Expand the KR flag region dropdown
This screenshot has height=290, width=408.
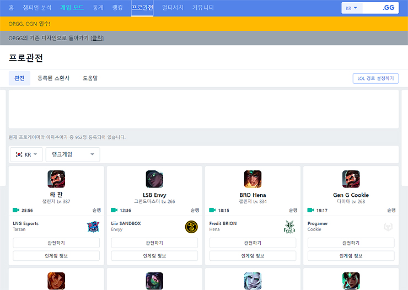pyautogui.click(x=26, y=154)
